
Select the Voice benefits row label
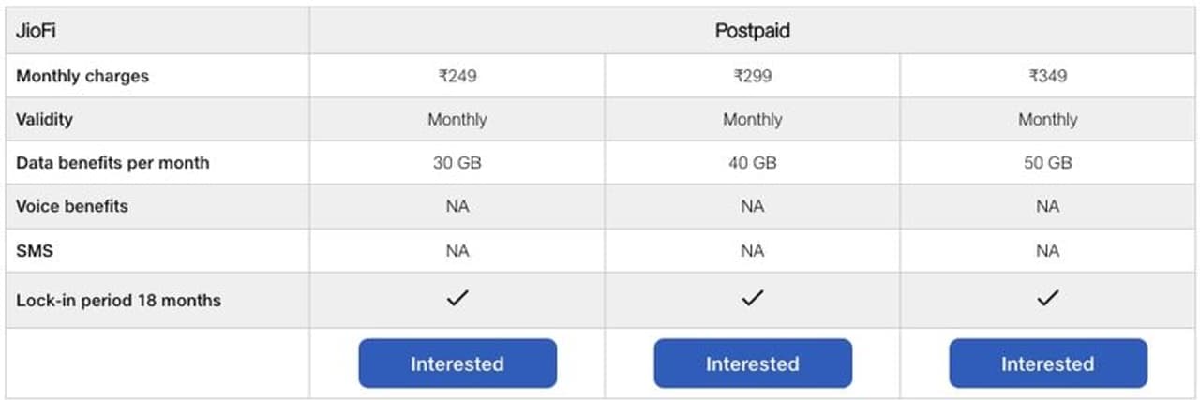[x=72, y=206]
